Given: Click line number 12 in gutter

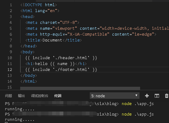Looking at the screenshot, I should [x=10, y=70].
